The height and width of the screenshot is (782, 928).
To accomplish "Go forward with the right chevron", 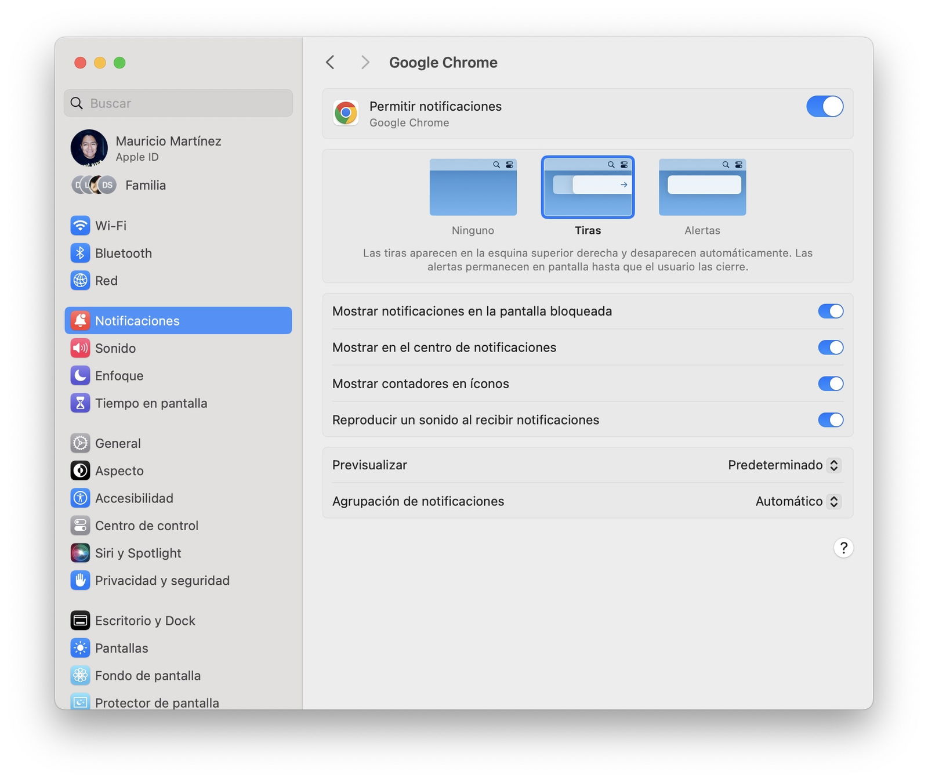I will (x=365, y=63).
